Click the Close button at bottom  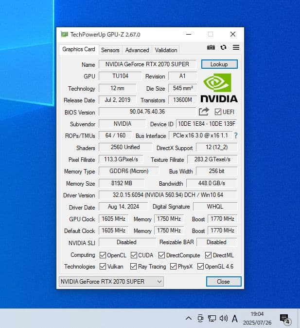pyautogui.click(x=224, y=282)
